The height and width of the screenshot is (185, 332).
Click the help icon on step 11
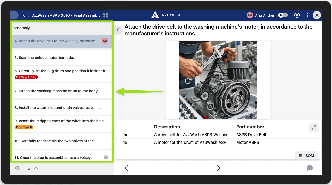pos(106,157)
